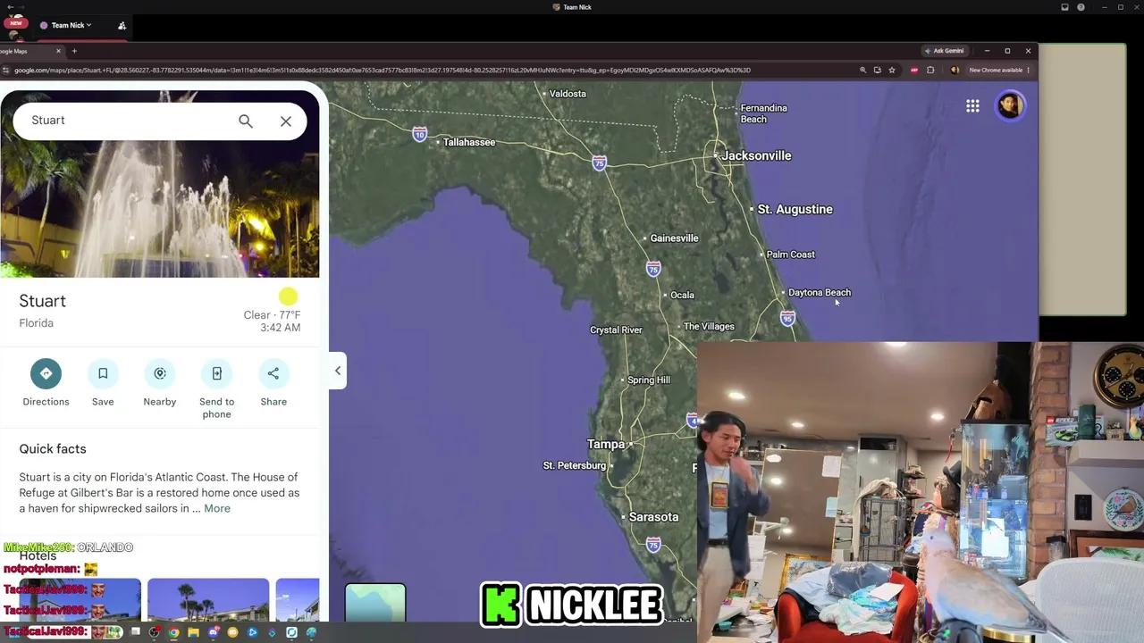
Task: Open Discord from the taskbar
Action: point(213,632)
